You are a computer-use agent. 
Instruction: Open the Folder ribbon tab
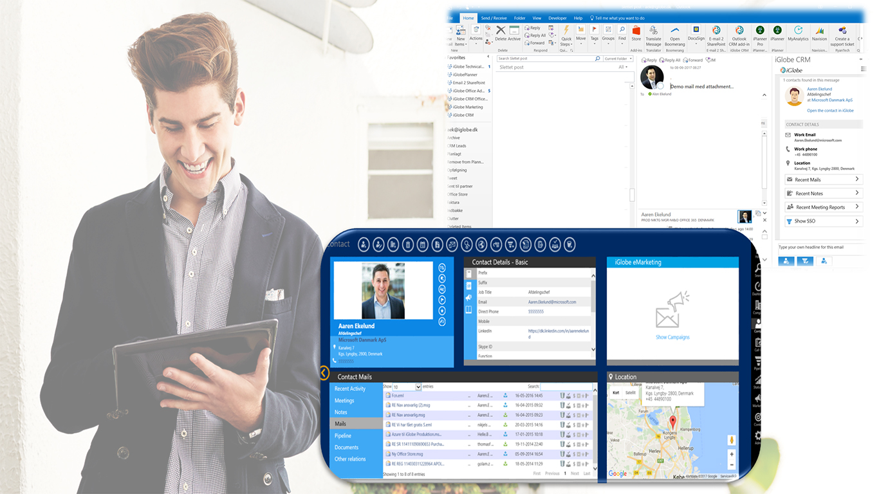pos(519,18)
